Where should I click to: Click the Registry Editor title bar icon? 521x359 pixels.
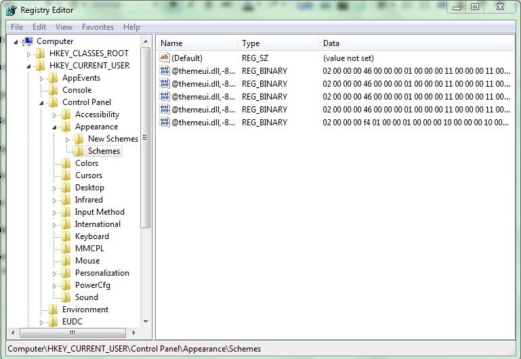[11, 10]
